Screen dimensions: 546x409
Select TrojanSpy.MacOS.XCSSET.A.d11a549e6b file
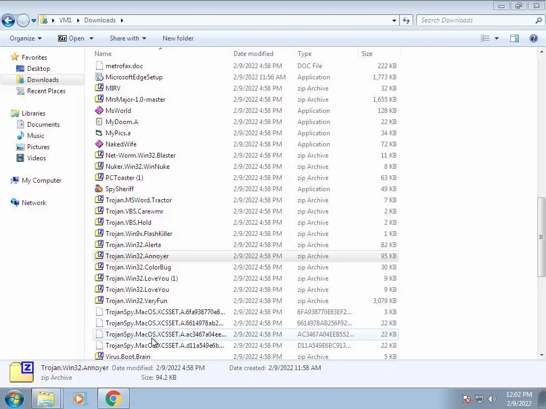(x=245, y=345)
